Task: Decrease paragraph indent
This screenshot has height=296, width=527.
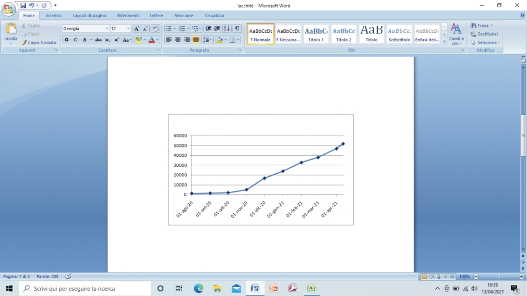Action: (x=208, y=29)
